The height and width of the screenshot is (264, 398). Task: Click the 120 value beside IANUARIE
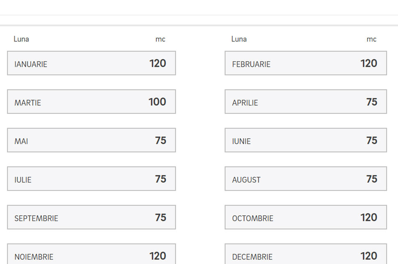point(158,63)
